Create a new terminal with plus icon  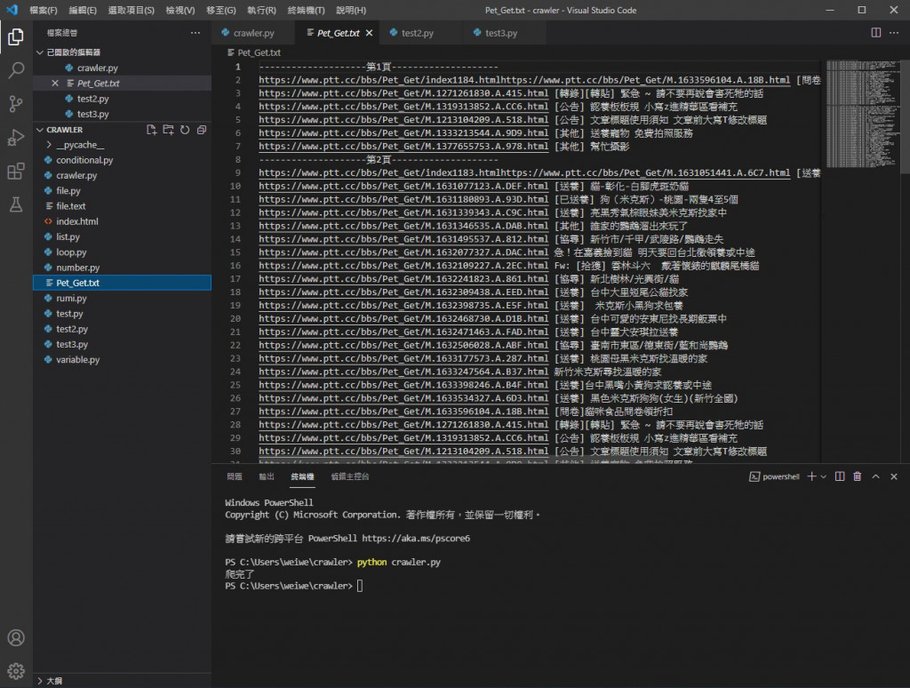(812, 476)
